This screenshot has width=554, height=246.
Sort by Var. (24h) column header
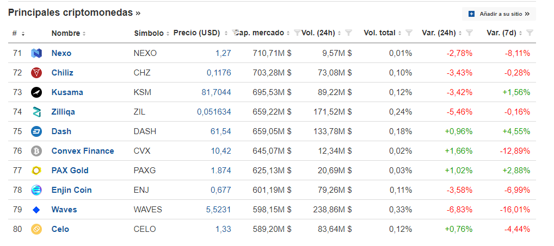pos(442,33)
